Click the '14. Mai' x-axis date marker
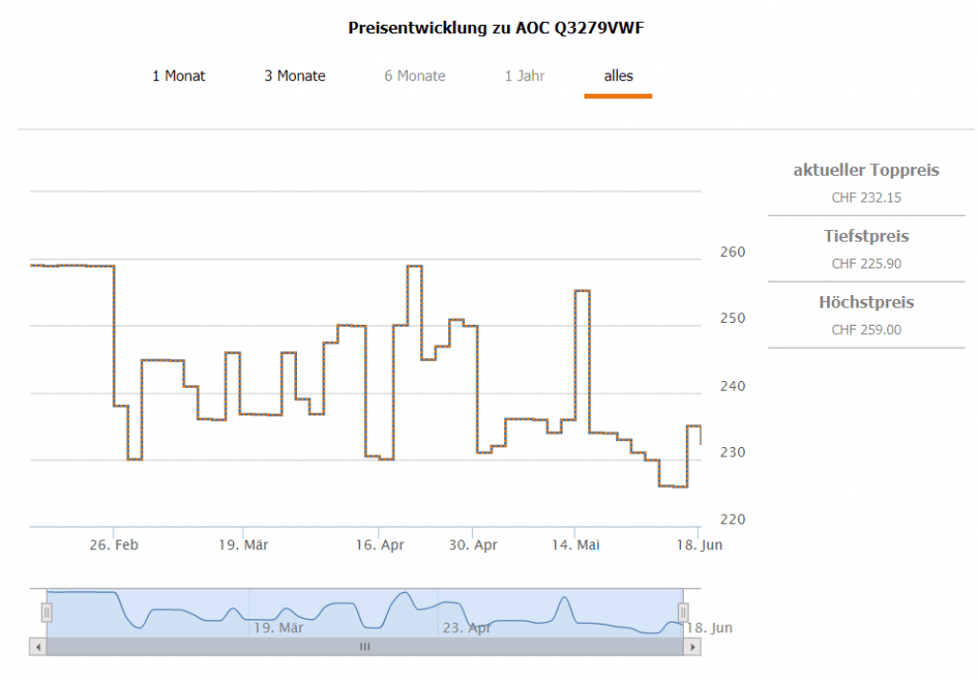Screen dimensions: 978x680 [x=575, y=544]
